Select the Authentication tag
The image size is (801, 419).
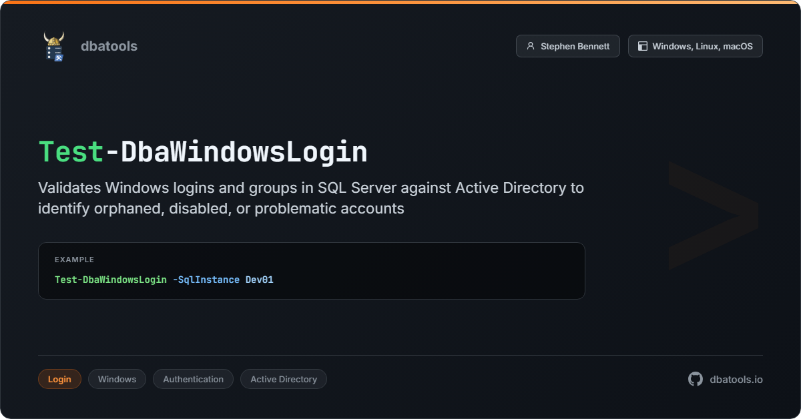click(x=194, y=379)
